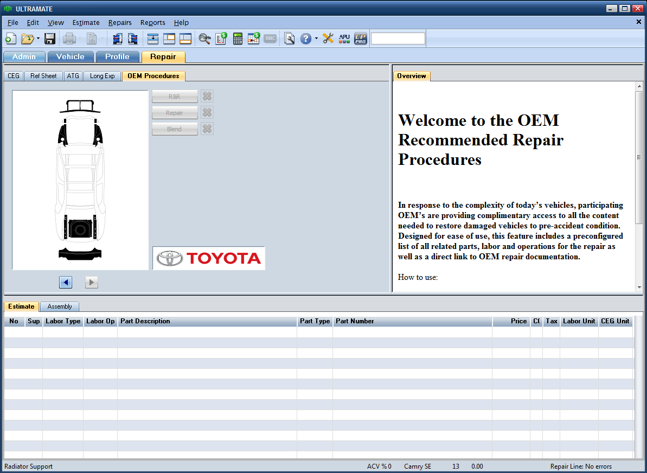
Task: Click the CP PRO toolbar icon
Action: (361, 39)
